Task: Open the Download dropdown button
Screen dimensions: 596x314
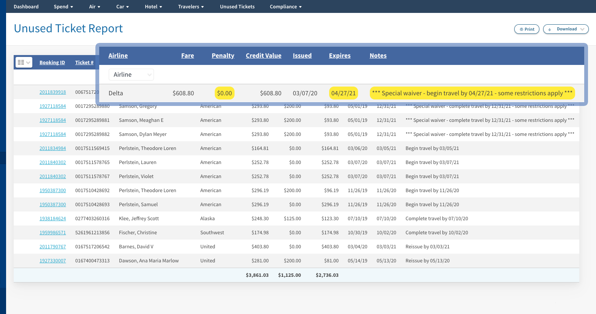Action: pyautogui.click(x=566, y=29)
